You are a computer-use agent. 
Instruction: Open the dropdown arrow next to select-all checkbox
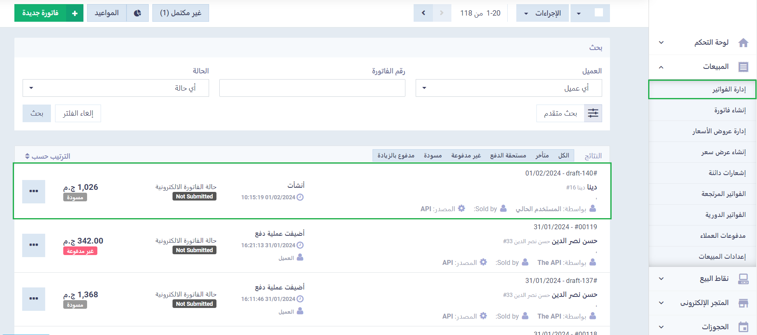pos(579,13)
